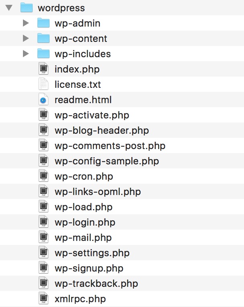Click the wp-content folder icon
244x307 pixels.
pos(43,38)
